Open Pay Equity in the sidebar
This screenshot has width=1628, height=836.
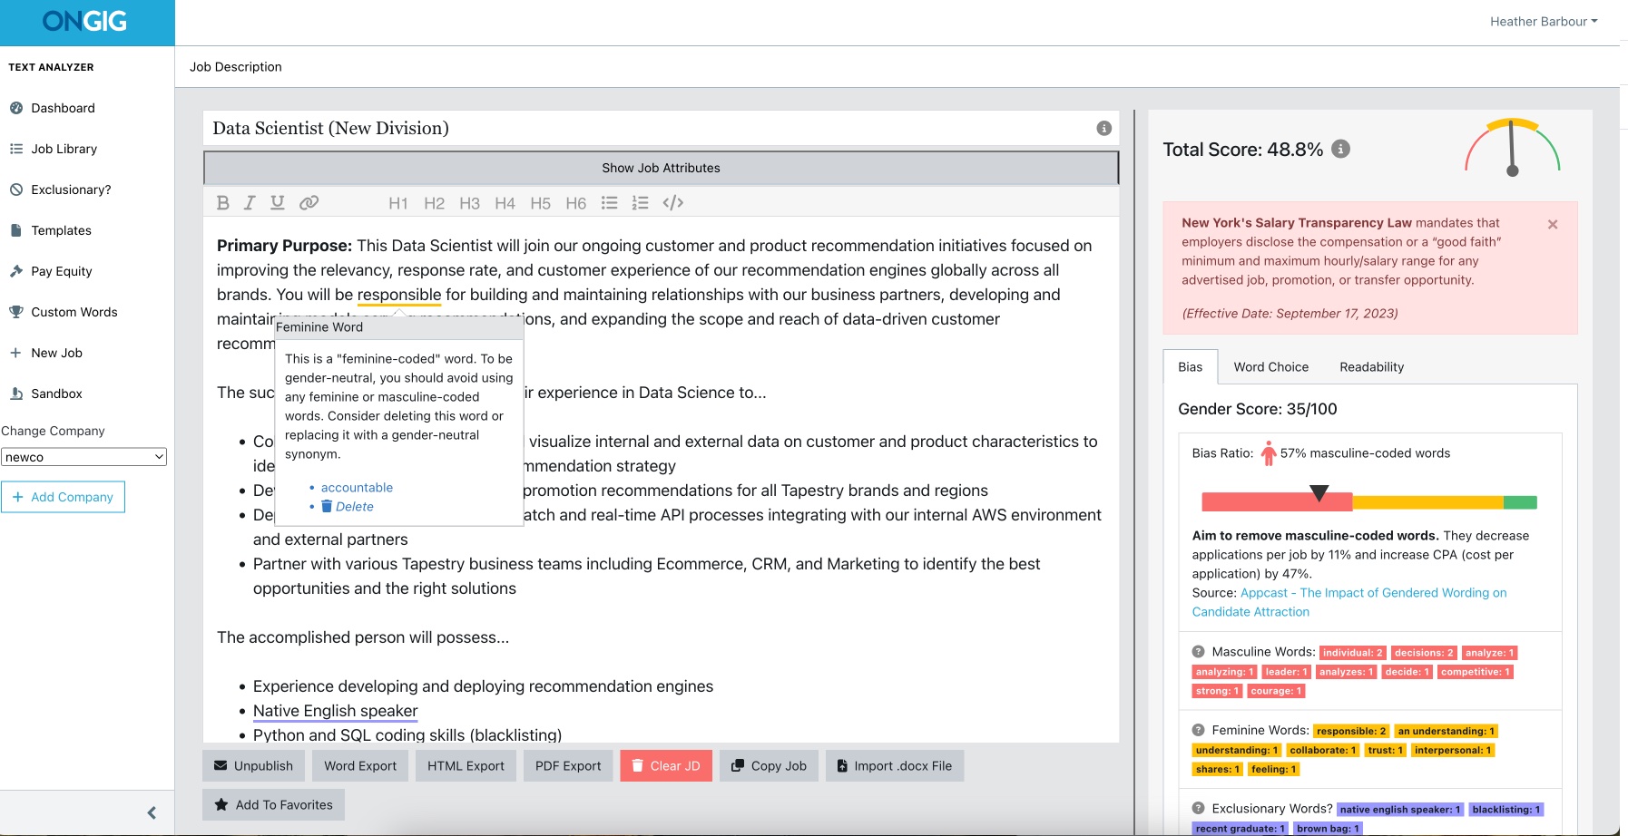tap(62, 271)
